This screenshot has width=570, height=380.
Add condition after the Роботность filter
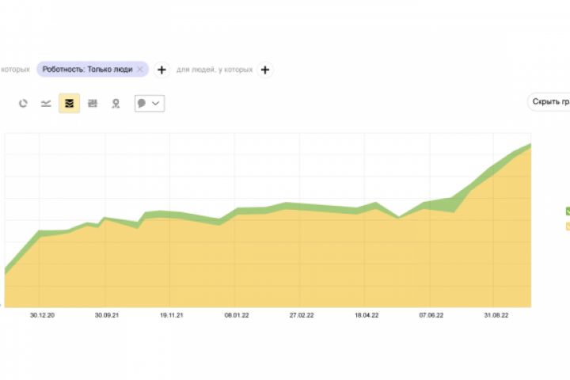point(161,70)
